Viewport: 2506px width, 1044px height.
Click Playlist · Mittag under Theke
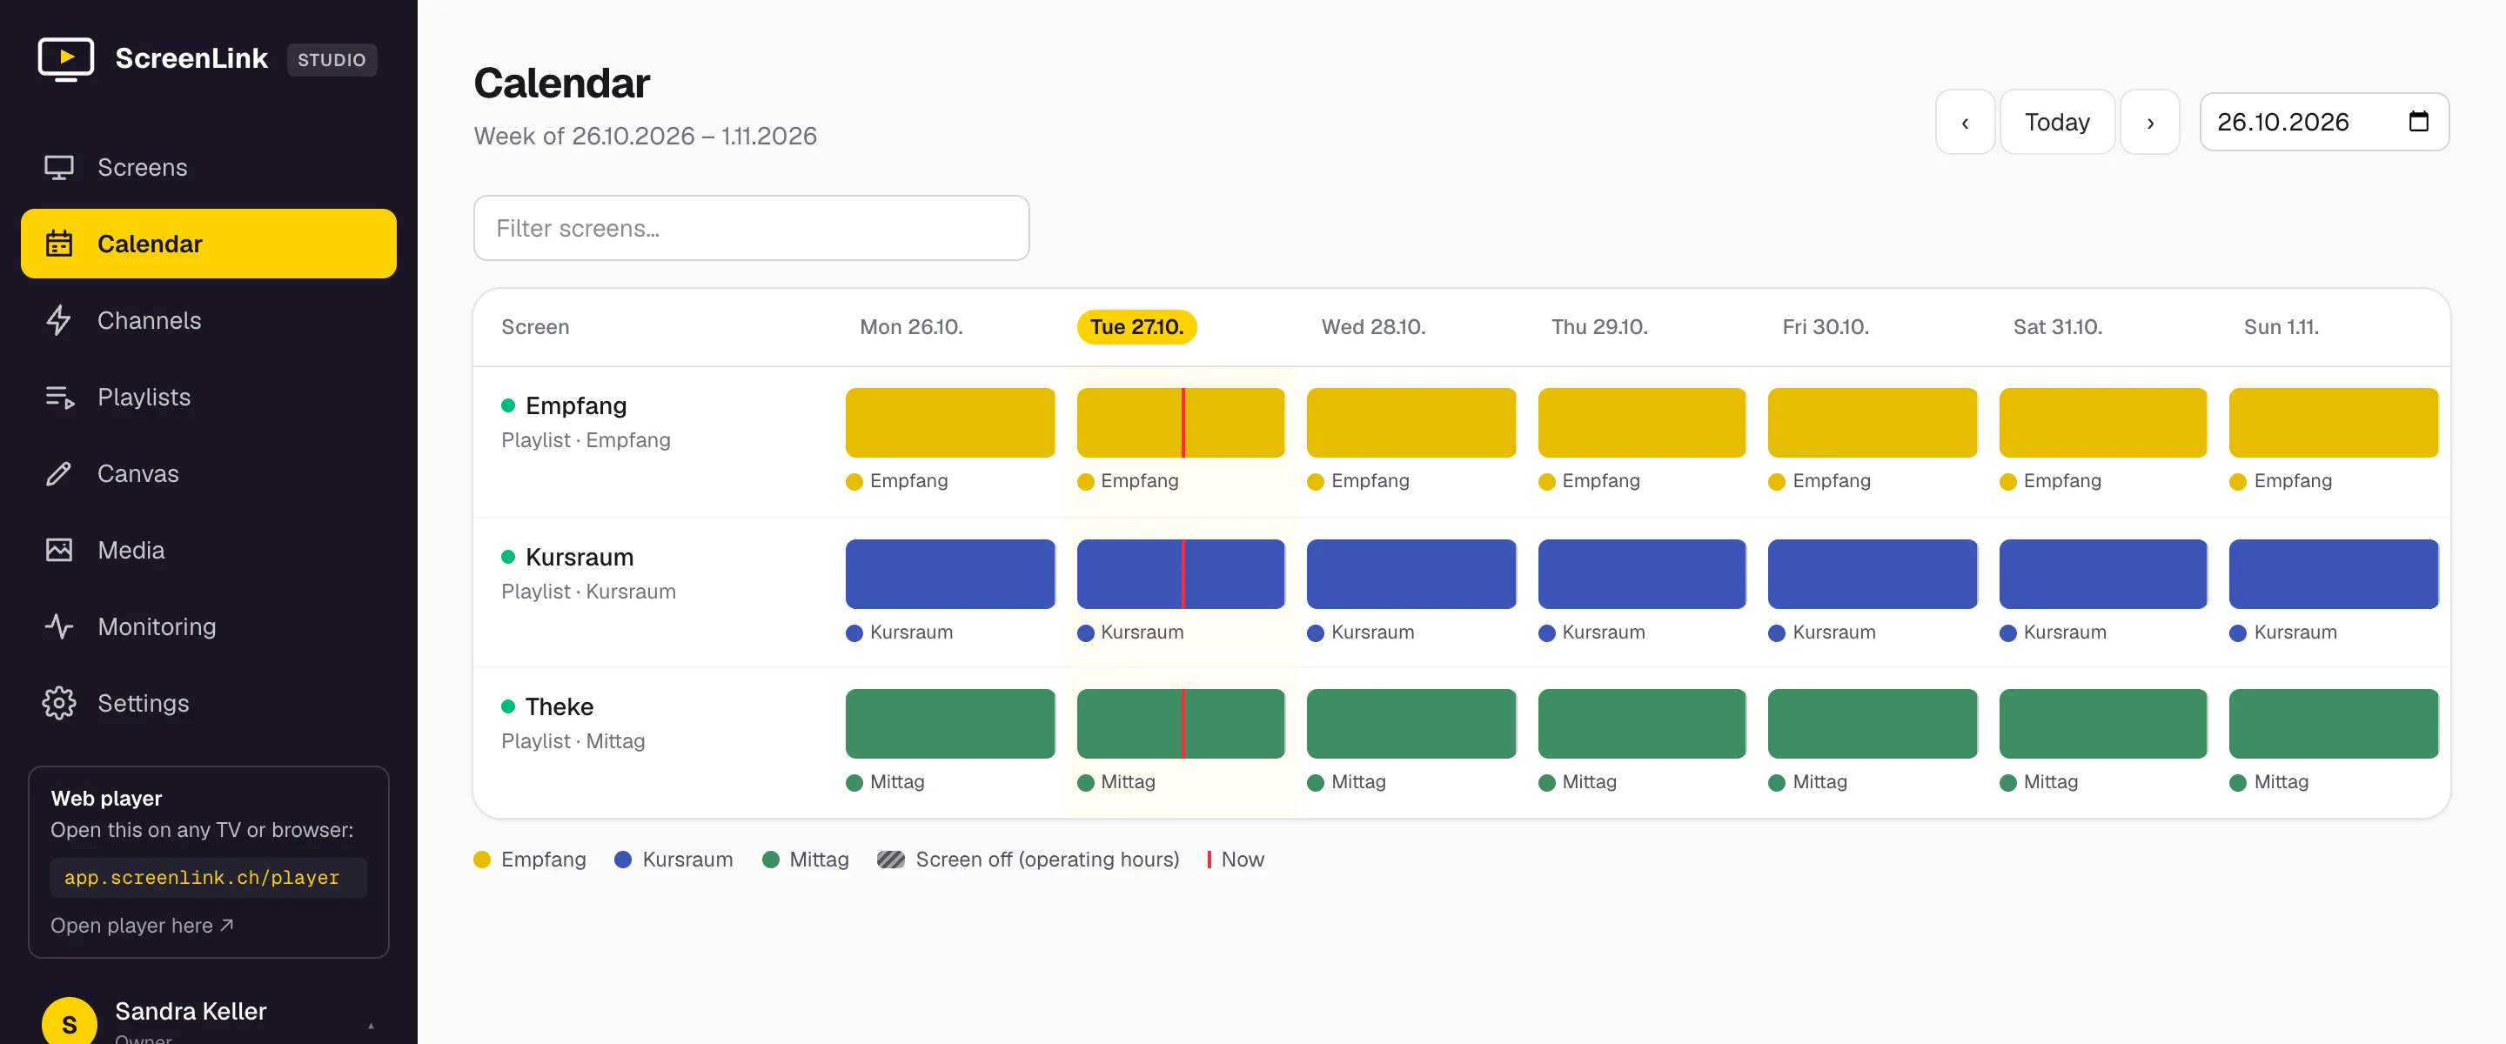(x=573, y=741)
